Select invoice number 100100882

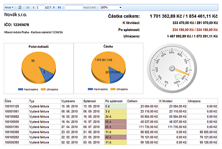[12, 117]
